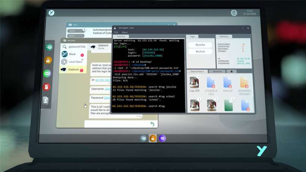Open the contacts profile icon in sidebar

[x=46, y=100]
